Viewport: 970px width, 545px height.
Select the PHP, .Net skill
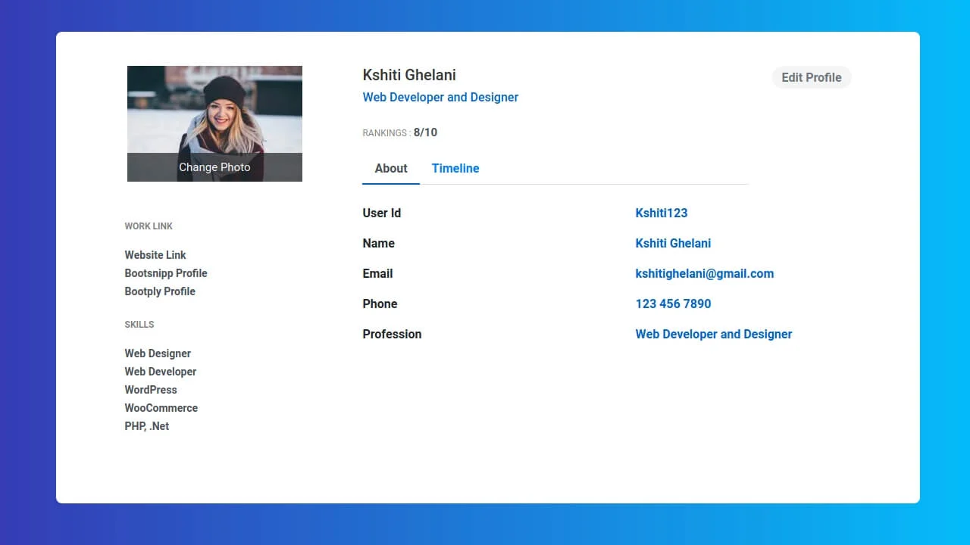click(147, 426)
